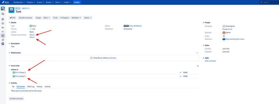
Task: Open the Releases ship icon in sidebar
Action: pyautogui.click(x=3, y=27)
